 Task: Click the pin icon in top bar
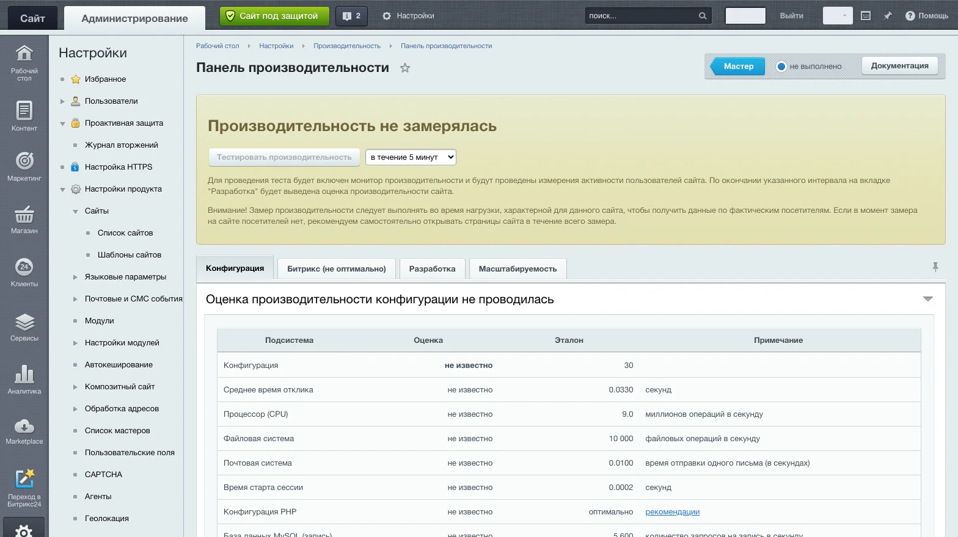(x=888, y=16)
